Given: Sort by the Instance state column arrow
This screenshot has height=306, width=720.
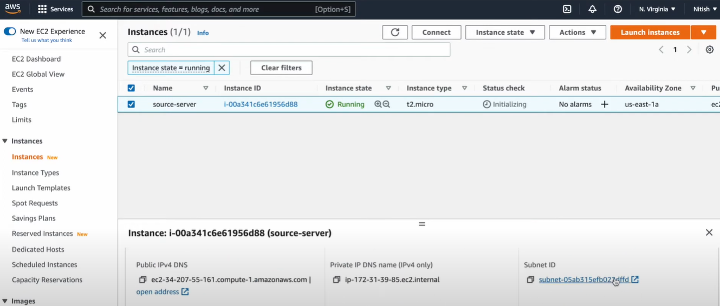Looking at the screenshot, I should click(x=388, y=88).
